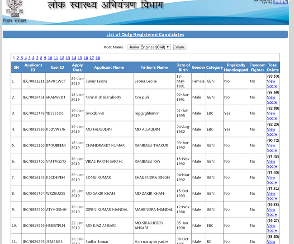Viewport: 294px width, 244px height.
Task: Select the User ID column header
Action: click(x=57, y=67)
